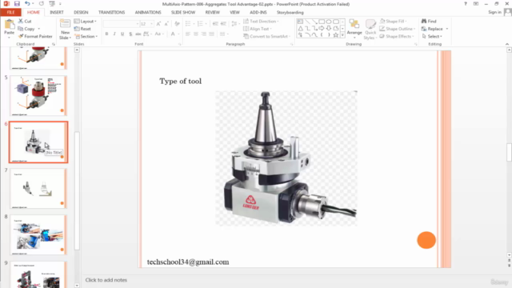
Task: Click the Find search command
Action: [429, 22]
